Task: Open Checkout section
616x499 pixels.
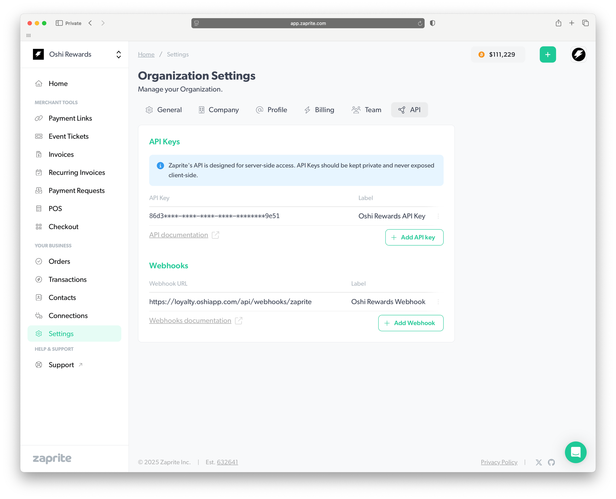Action: (74, 227)
